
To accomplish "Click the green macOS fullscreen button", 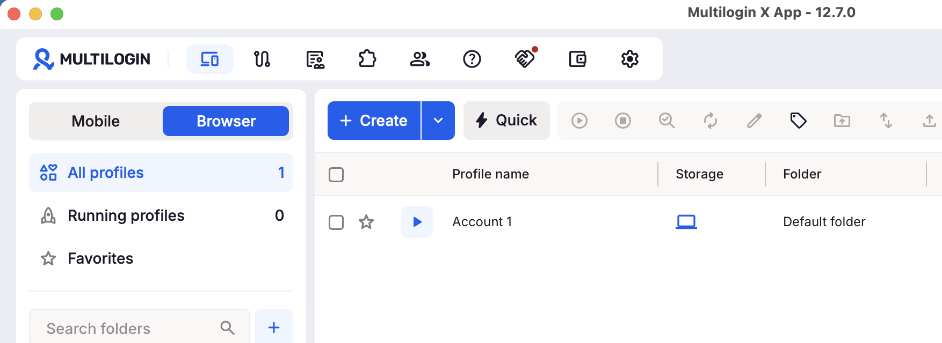I will [x=57, y=14].
